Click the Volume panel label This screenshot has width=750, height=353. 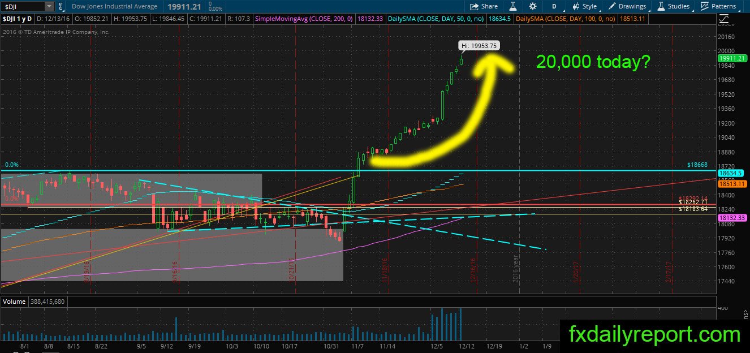click(15, 302)
